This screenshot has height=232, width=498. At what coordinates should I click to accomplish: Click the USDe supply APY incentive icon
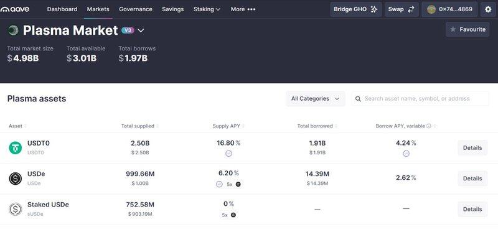[219, 184]
